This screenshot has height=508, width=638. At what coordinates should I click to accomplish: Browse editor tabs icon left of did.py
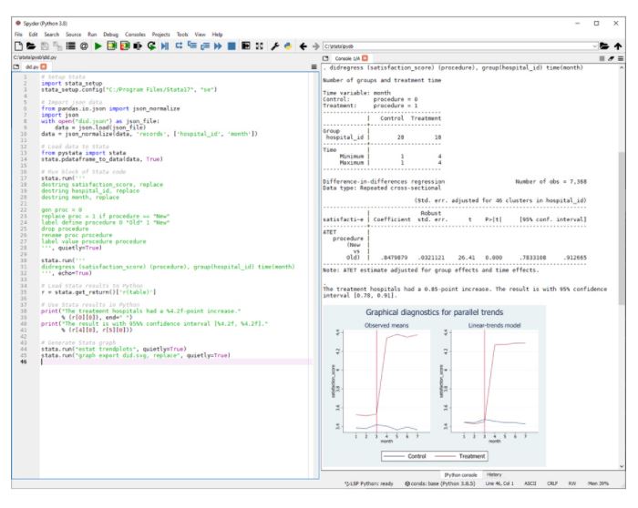[x=16, y=66]
